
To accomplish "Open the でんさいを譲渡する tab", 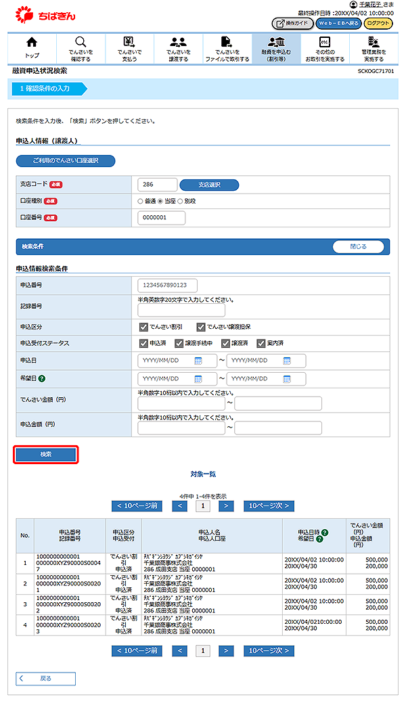I will tap(178, 48).
